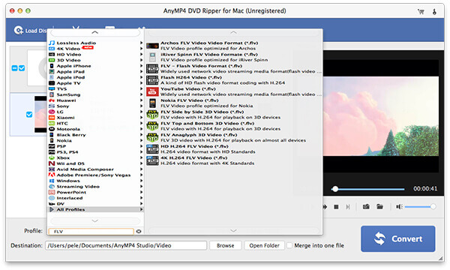Click the FLV Top and Bottom 3D icon
450x270 pixels.
[152, 126]
